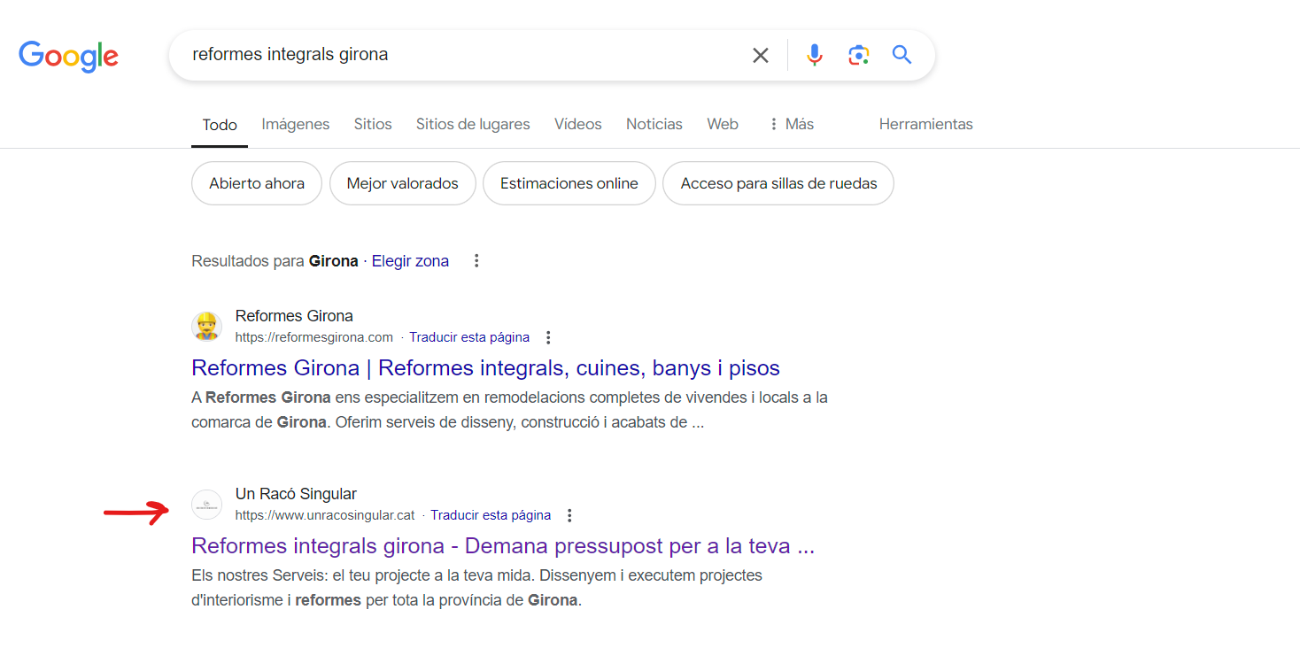Go to the Sitios de lugares tab
This screenshot has width=1300, height=648.
pos(473,124)
